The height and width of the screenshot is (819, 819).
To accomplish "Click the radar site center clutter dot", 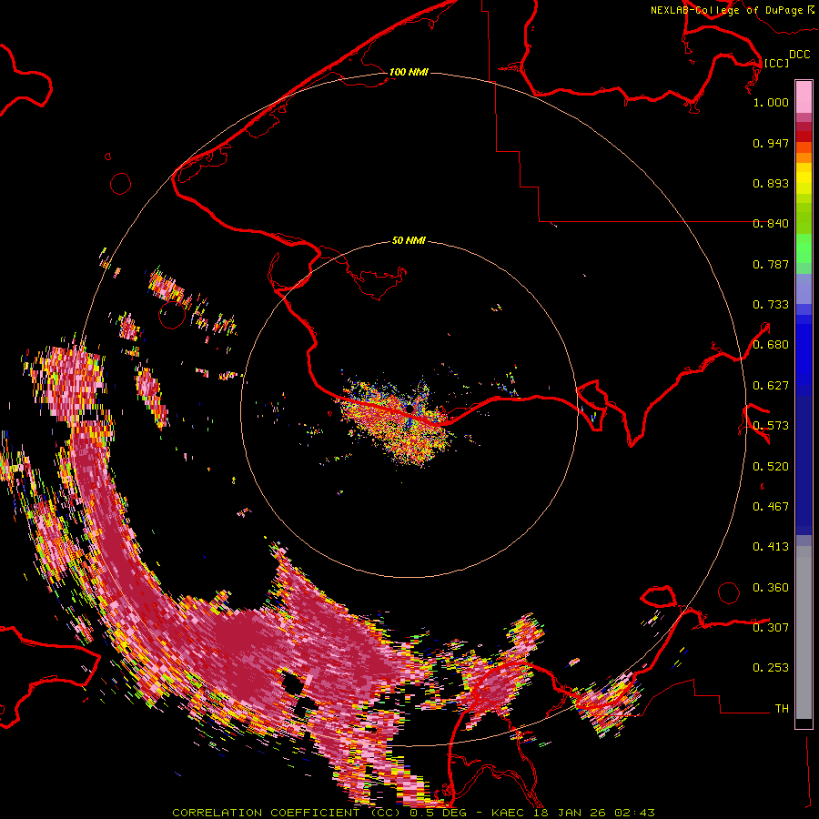I will 410,409.
